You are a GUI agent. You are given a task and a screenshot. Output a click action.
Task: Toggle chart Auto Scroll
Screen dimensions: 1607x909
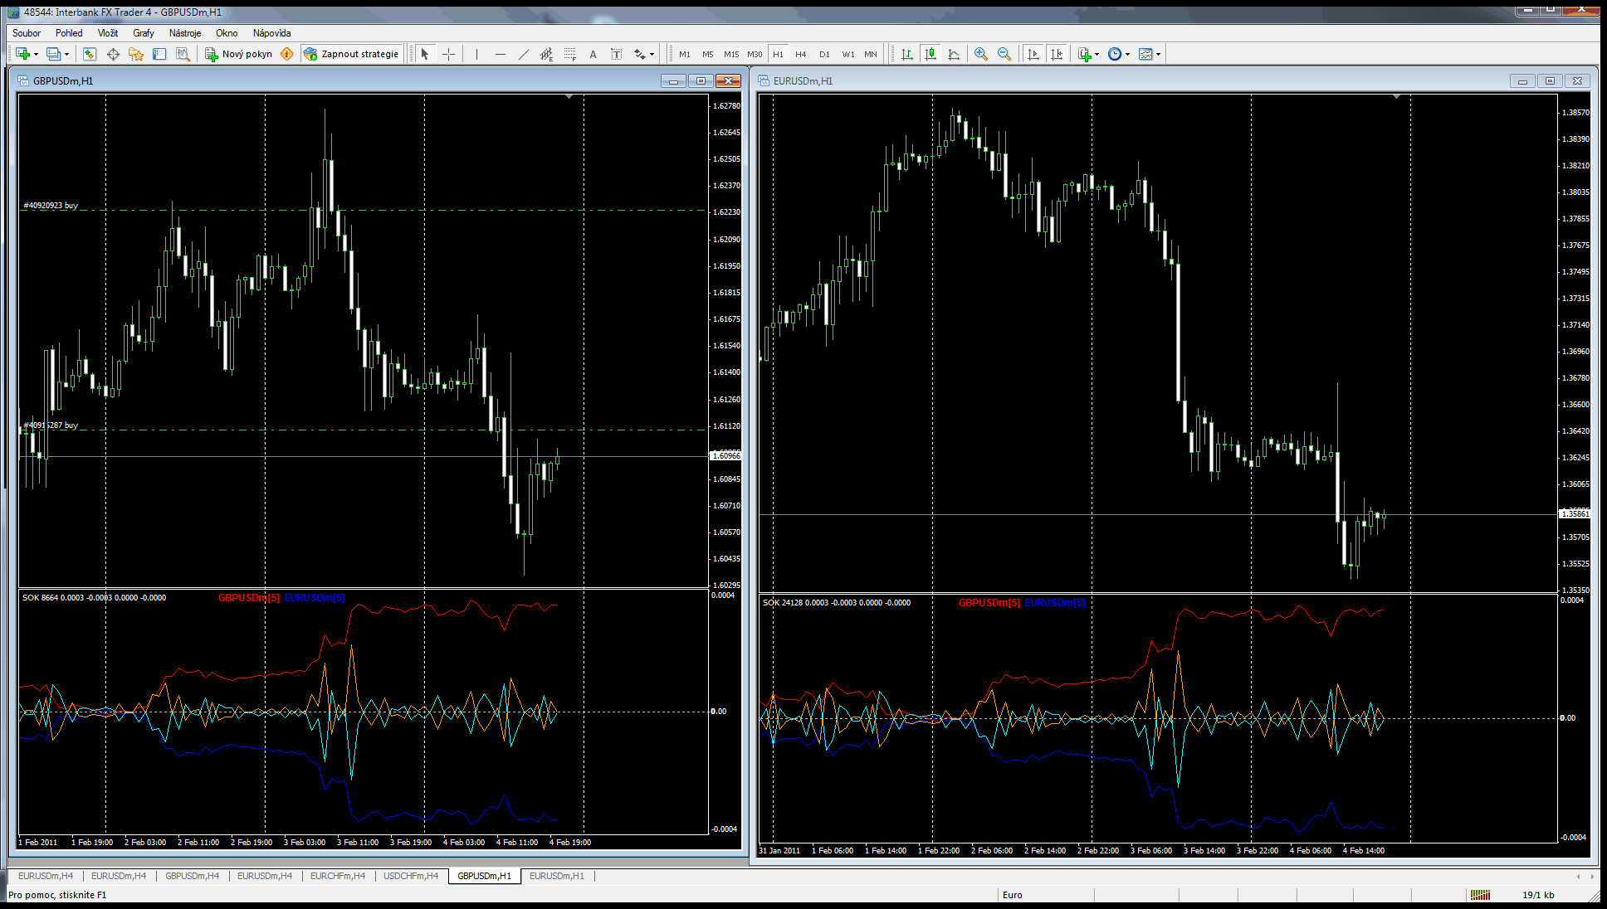[x=1033, y=54]
